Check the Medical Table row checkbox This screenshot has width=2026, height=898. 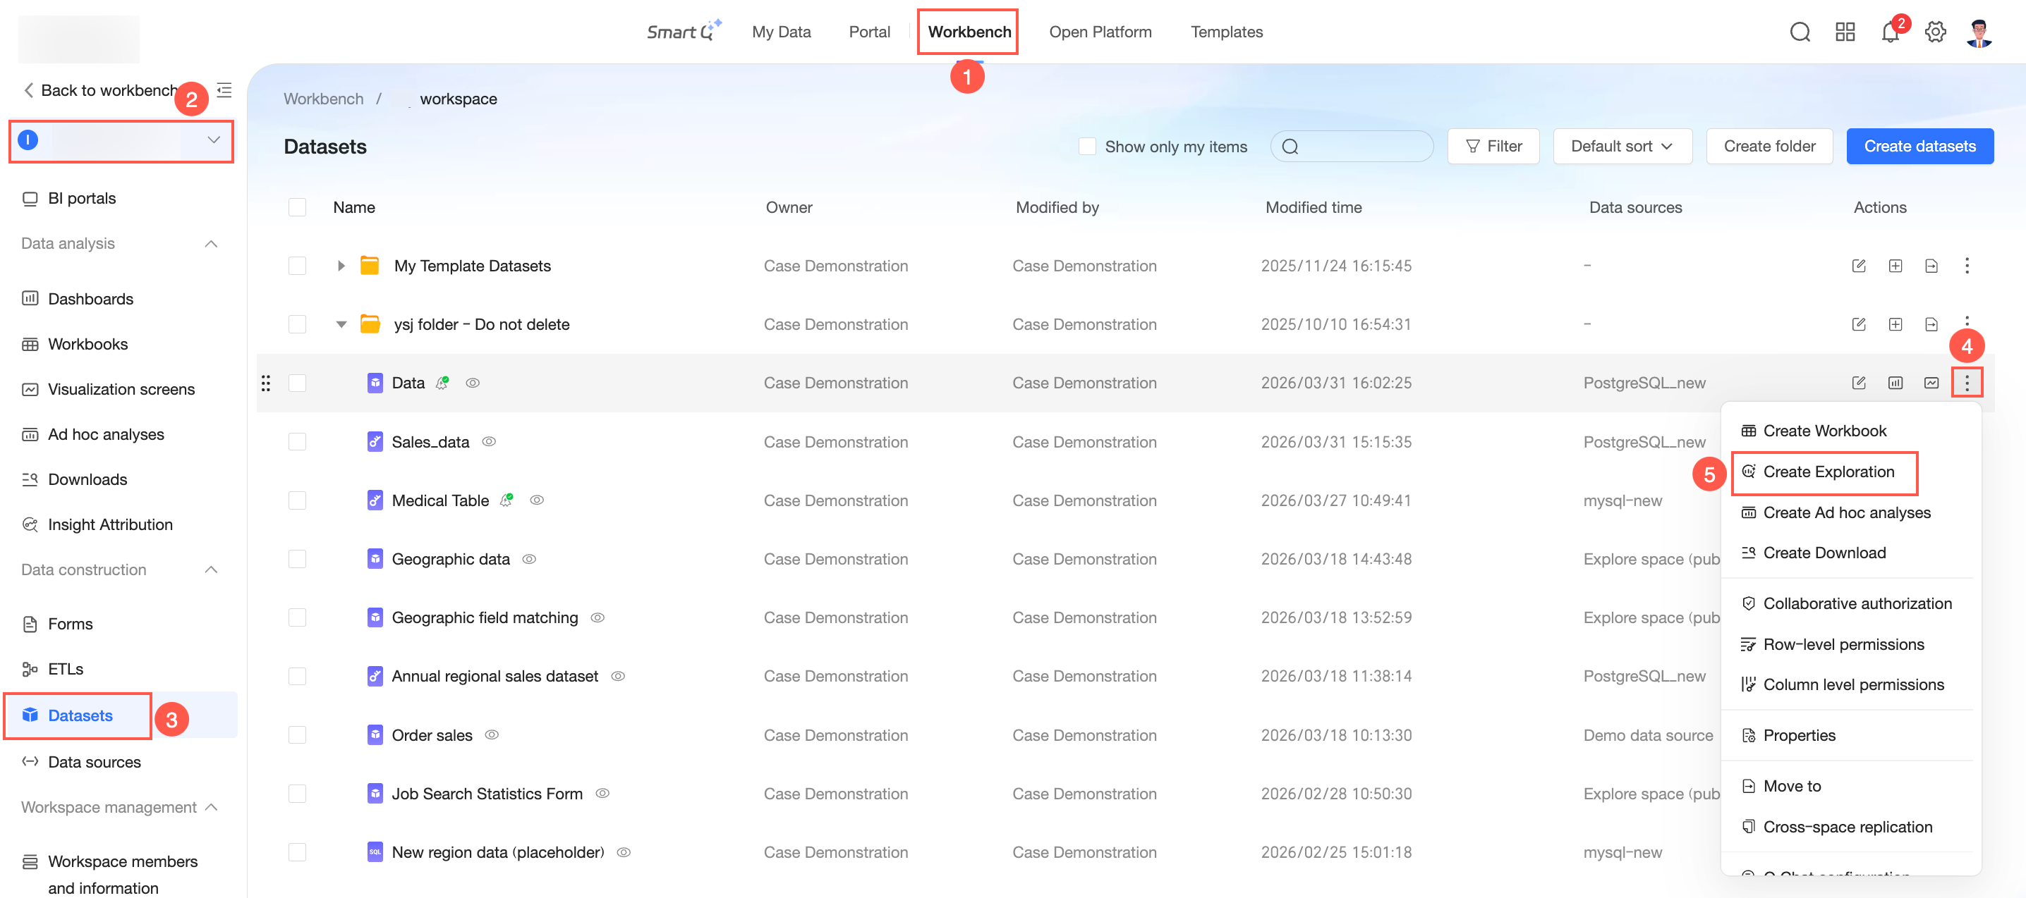[x=297, y=500]
